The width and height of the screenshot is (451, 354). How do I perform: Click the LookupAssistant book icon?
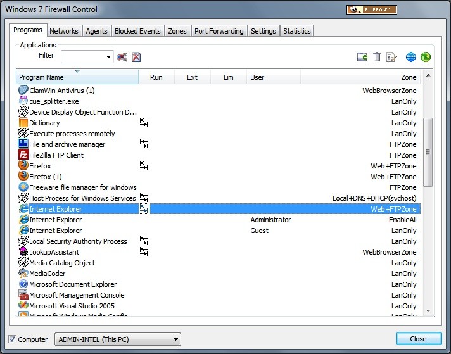[x=23, y=251]
